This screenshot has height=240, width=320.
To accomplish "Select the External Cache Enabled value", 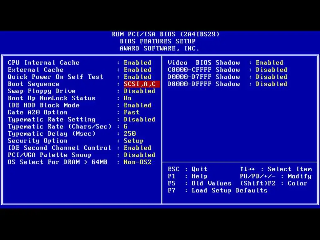I will pos(137,70).
